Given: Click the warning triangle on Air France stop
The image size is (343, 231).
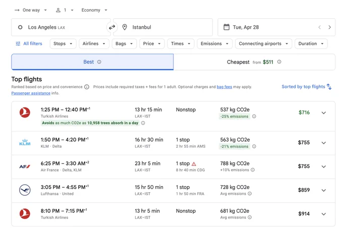Looking at the screenshot, I should [194, 163].
